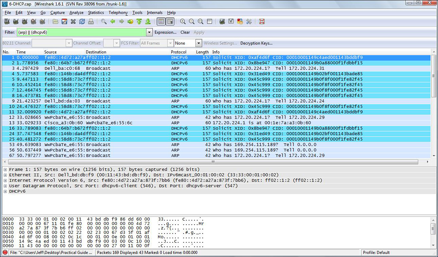
Task: Restart the running capture icon
Action: click(42, 21)
